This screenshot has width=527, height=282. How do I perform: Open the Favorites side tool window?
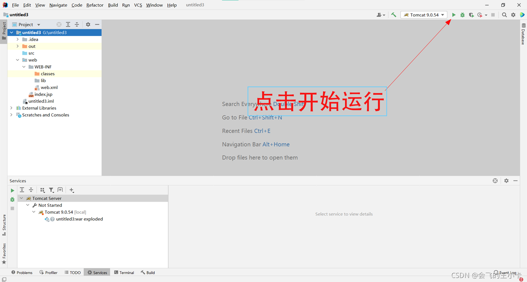(x=4, y=253)
